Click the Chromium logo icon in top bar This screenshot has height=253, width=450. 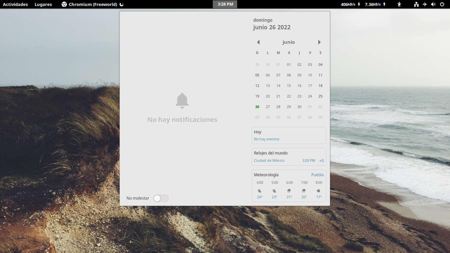(64, 4)
